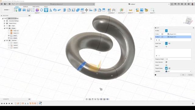The image size is (195, 110).
Task: Toggle visibility eye of Sketches folder
Action: tap(7, 40)
